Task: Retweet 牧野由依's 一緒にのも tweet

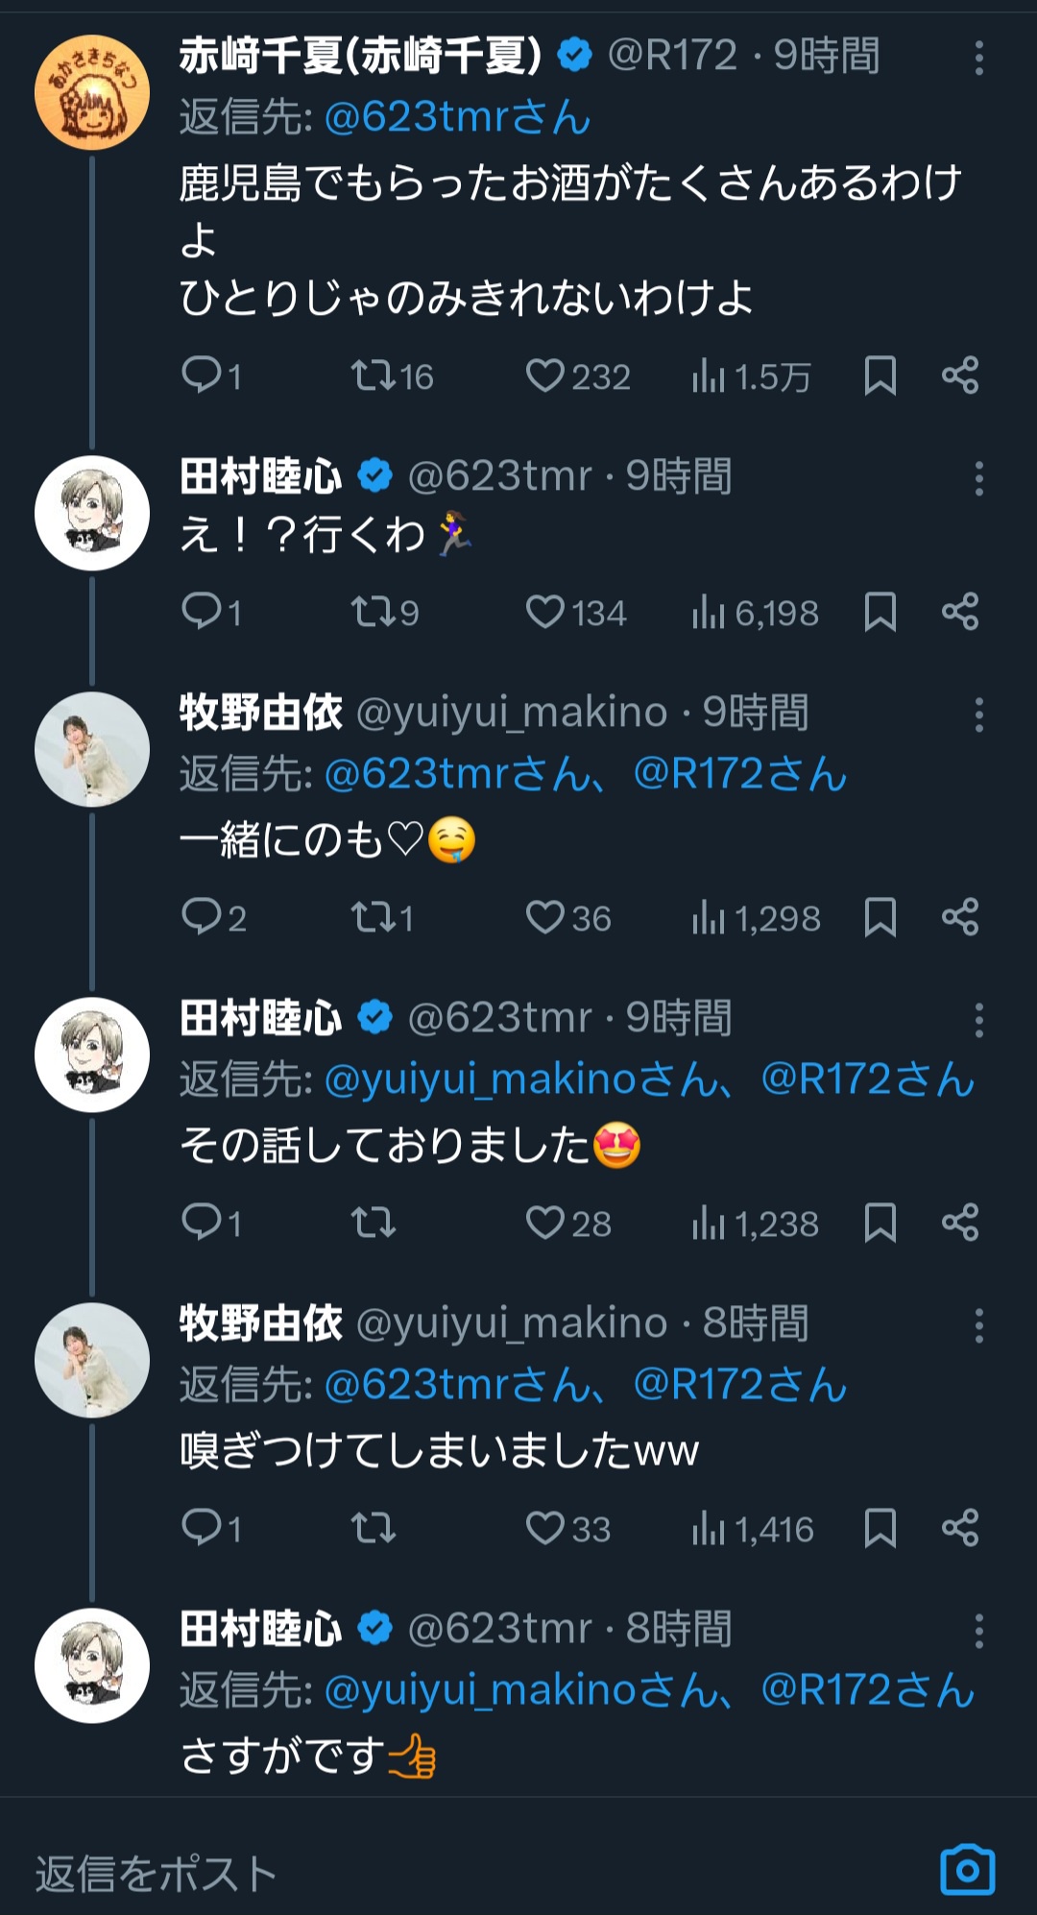Action: pos(373,917)
